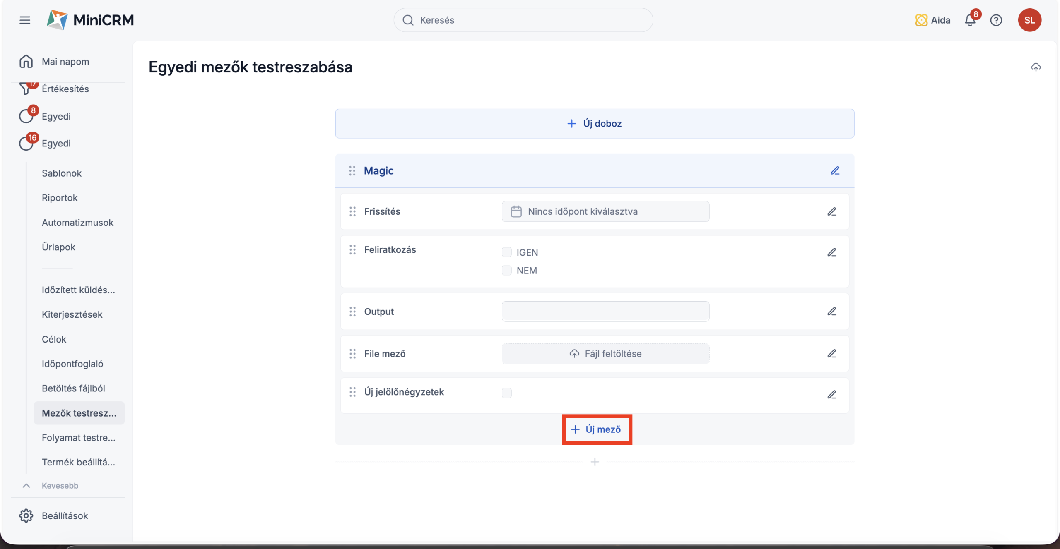Open the notifications bell

(970, 20)
